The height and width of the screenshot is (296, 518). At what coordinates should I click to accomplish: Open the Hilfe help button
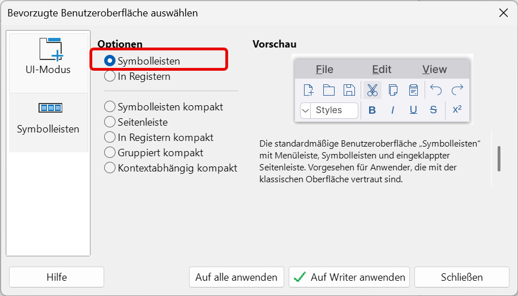[57, 277]
